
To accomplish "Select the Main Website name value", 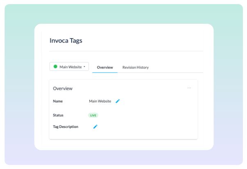I will (100, 101).
